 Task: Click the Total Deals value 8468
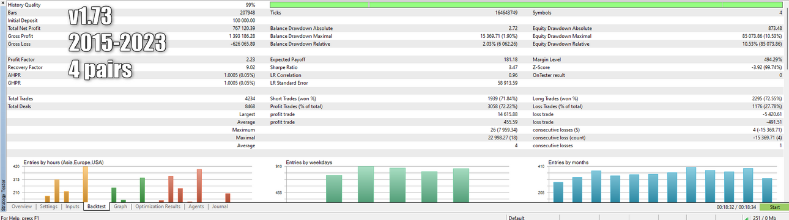point(250,106)
